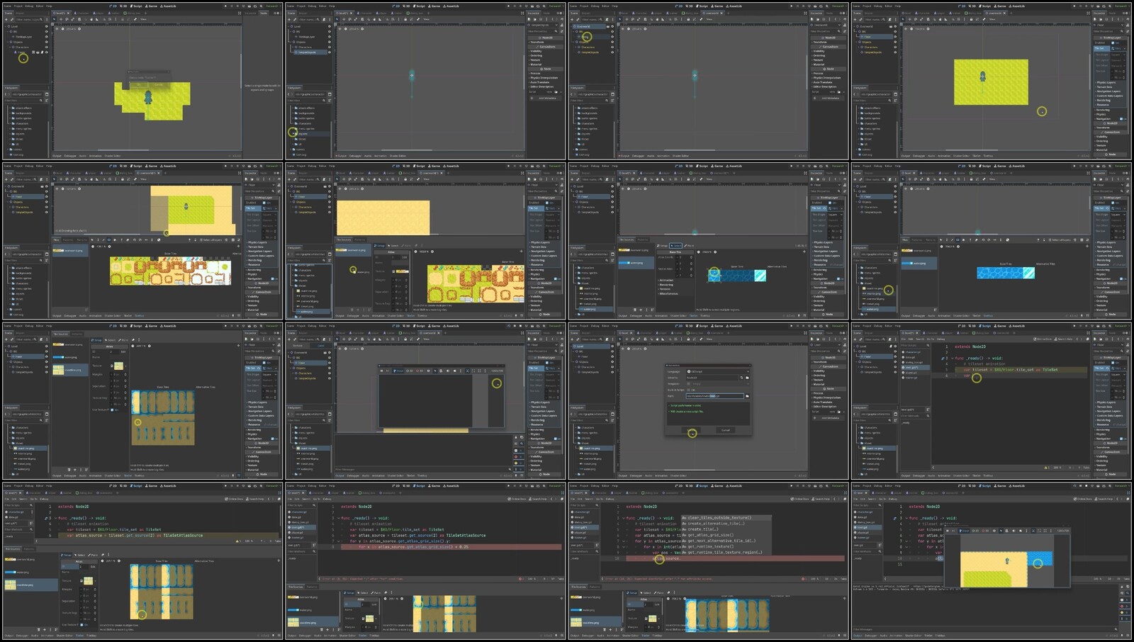The width and height of the screenshot is (1134, 642).
Task: Click Inherits folder icon in Attach Script dialog
Action: pyautogui.click(x=747, y=378)
